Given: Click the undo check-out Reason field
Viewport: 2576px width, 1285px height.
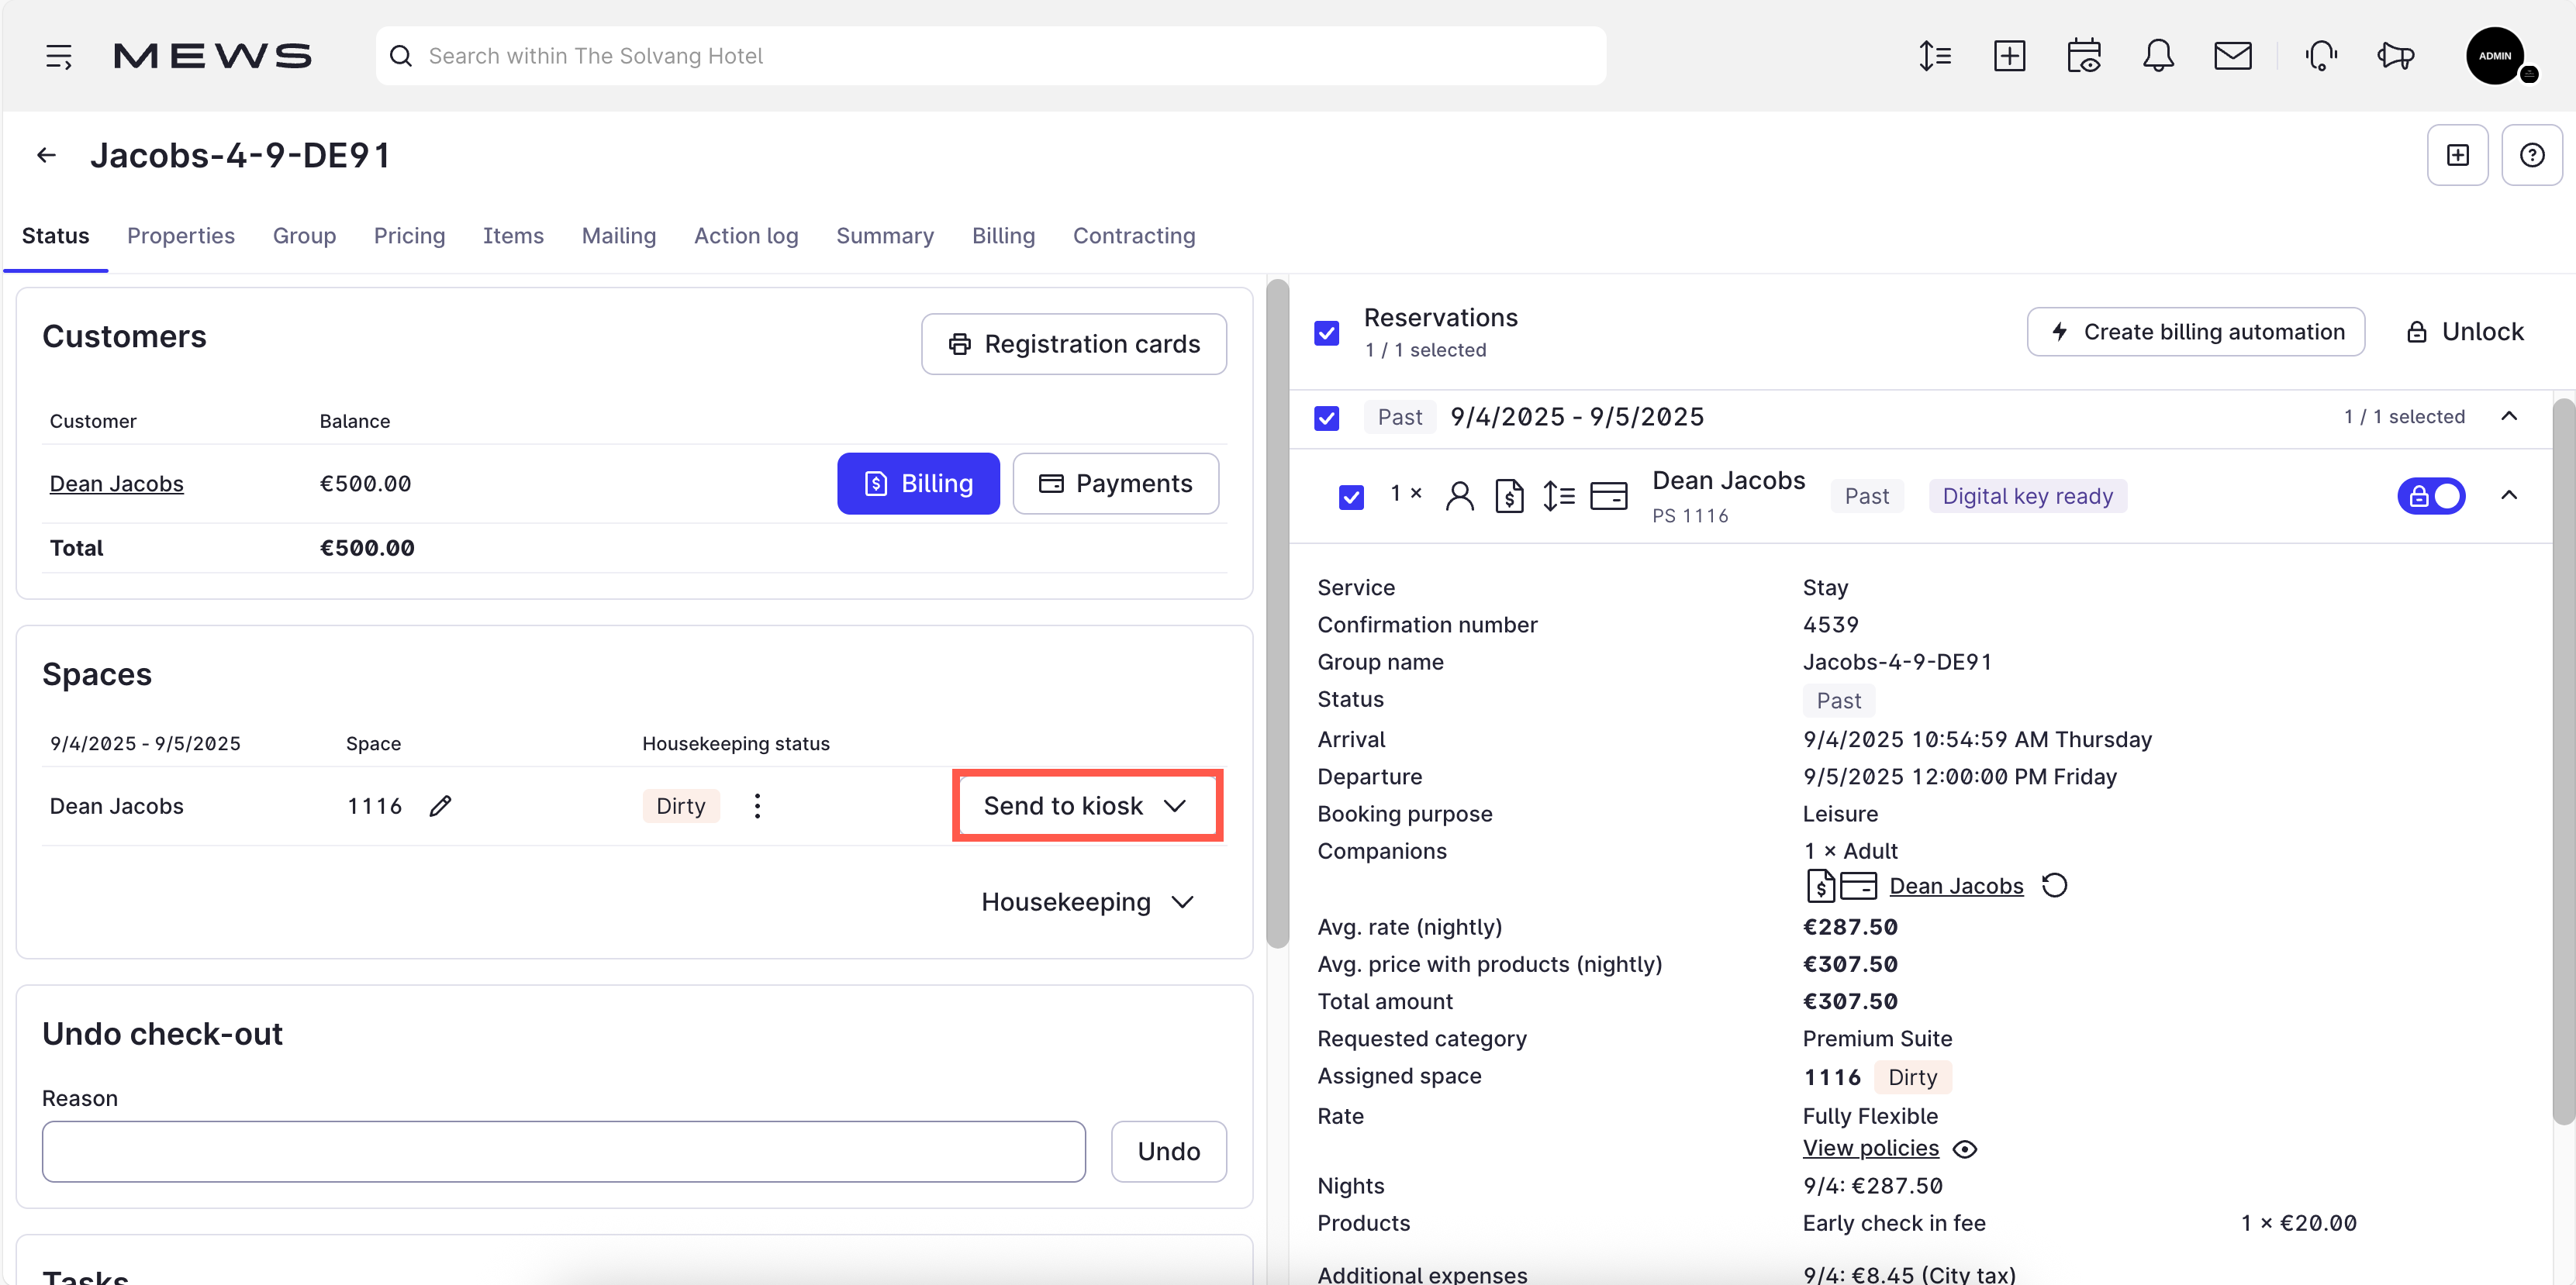Looking at the screenshot, I should click(563, 1151).
